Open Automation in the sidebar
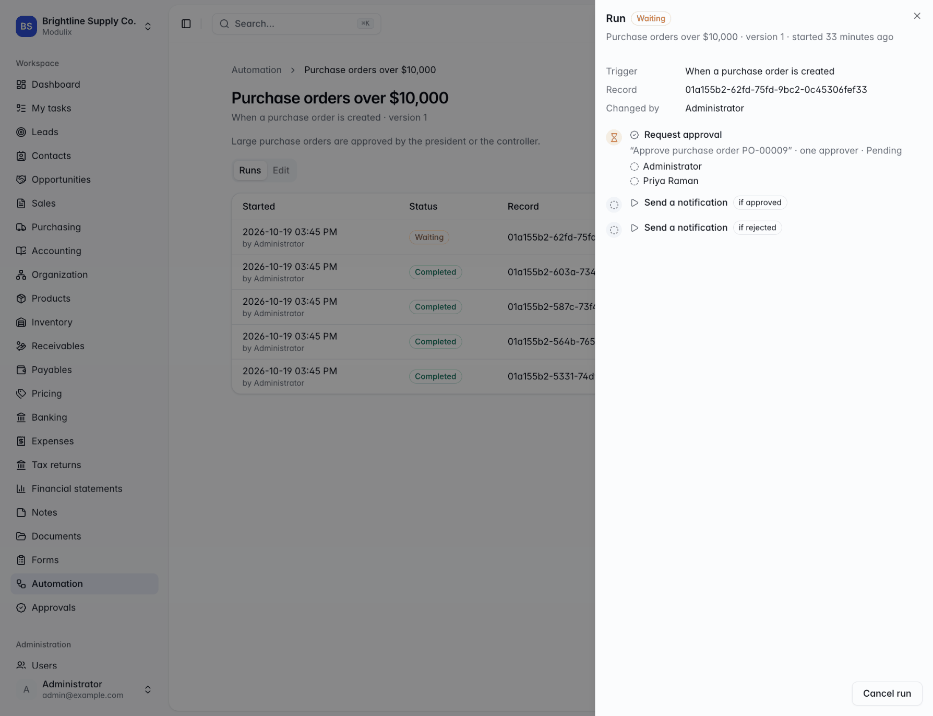The width and height of the screenshot is (933, 716). [84, 584]
